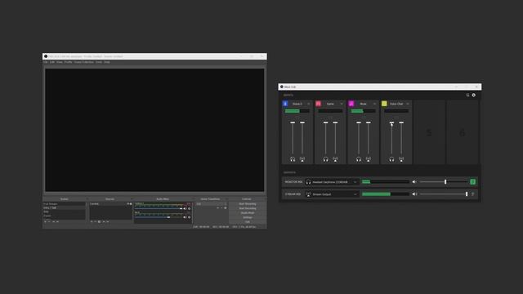The width and height of the screenshot is (523, 294).
Task: Select first scene in OBS Scenes list
Action: (x=64, y=203)
